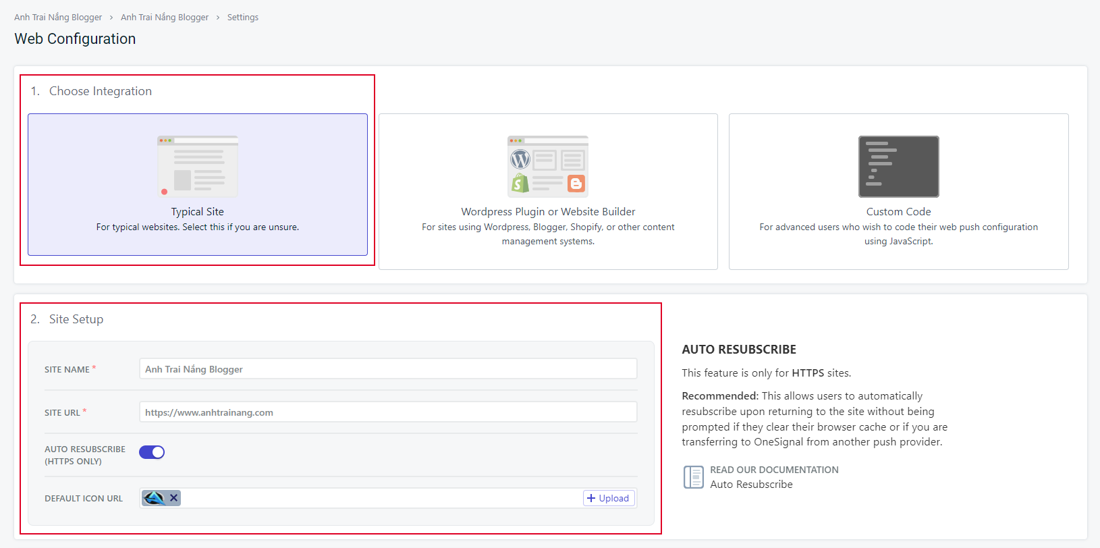Open the Auto Resubscribe documentation link
Screen dimensions: 1100x548
coord(751,485)
